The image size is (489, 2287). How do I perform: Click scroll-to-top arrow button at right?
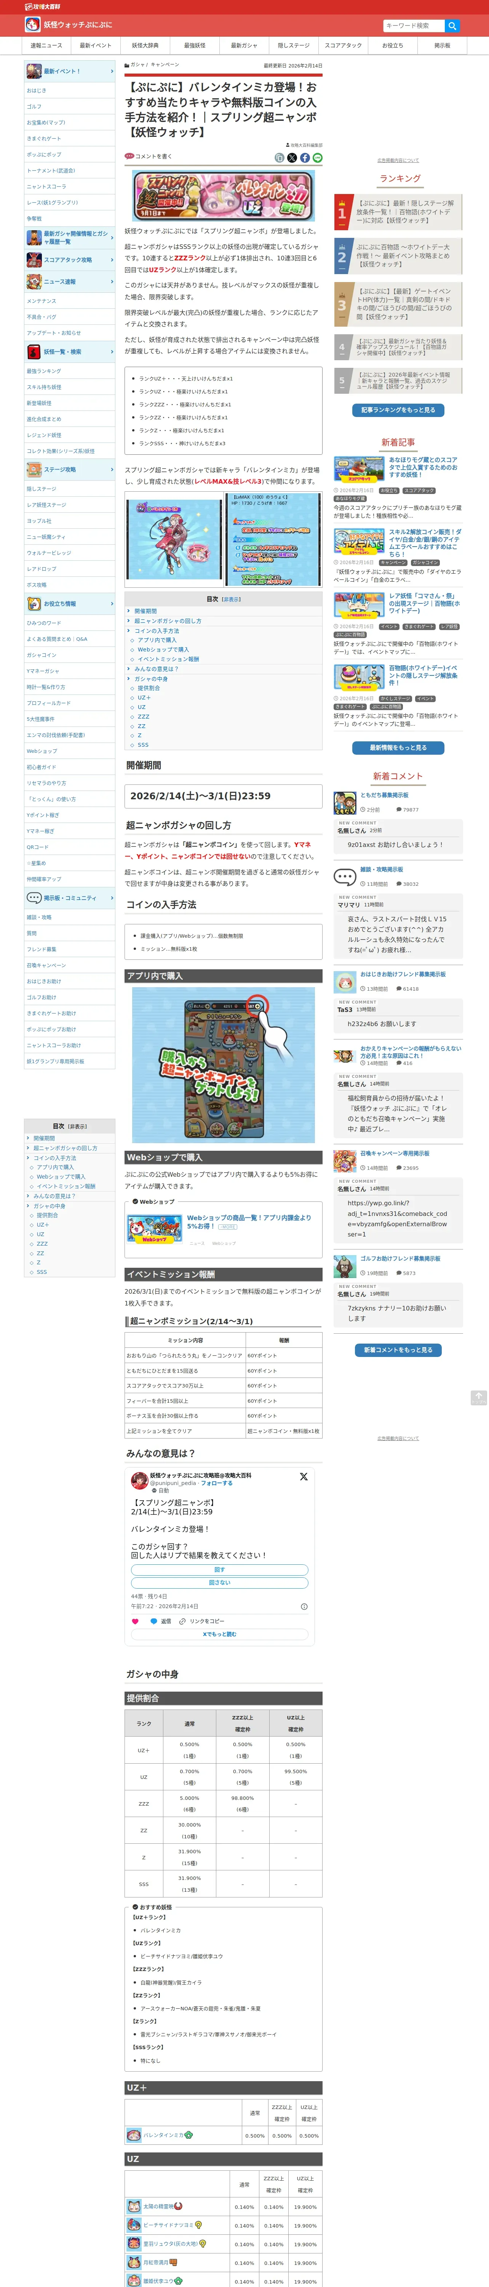pos(478,1397)
